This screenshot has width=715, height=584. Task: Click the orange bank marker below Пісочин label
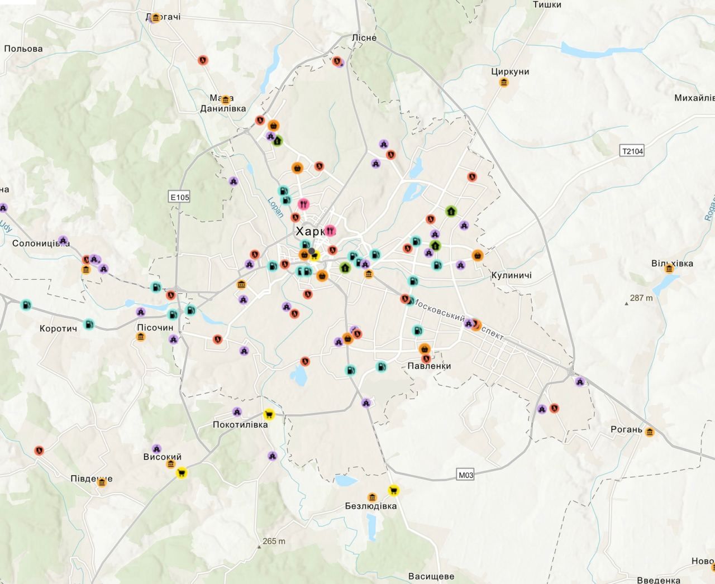click(141, 337)
